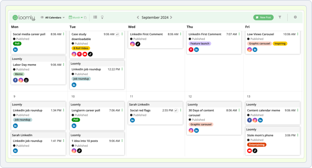Click the Poll label on Longterm career poll
The image size is (312, 168).
click(76, 120)
